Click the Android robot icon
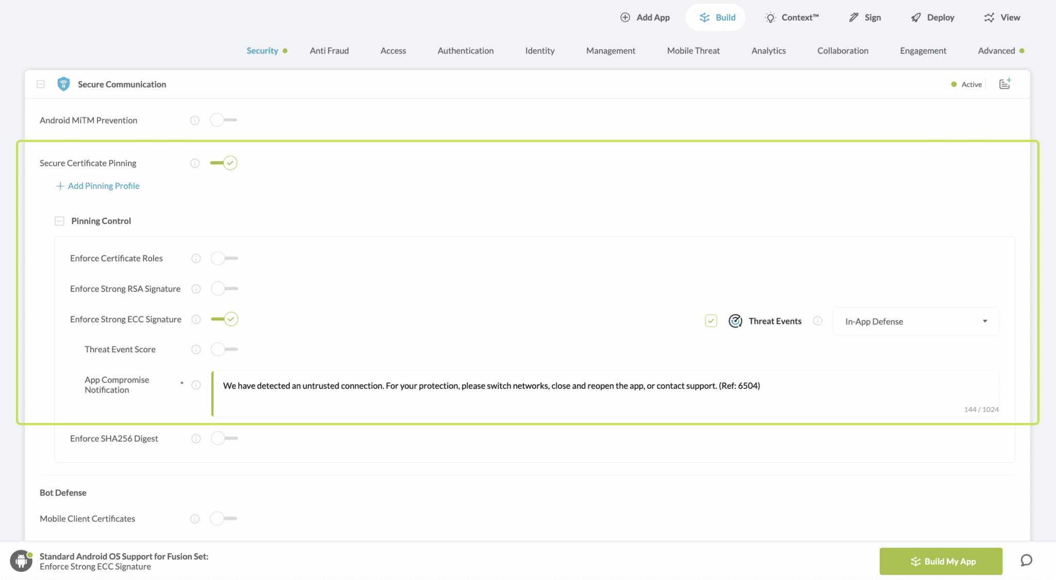 point(21,561)
